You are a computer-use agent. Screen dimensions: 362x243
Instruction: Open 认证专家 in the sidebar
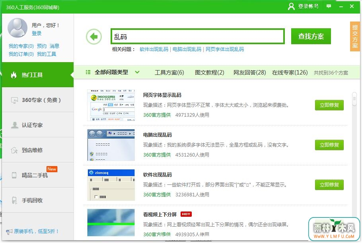[x=38, y=125]
